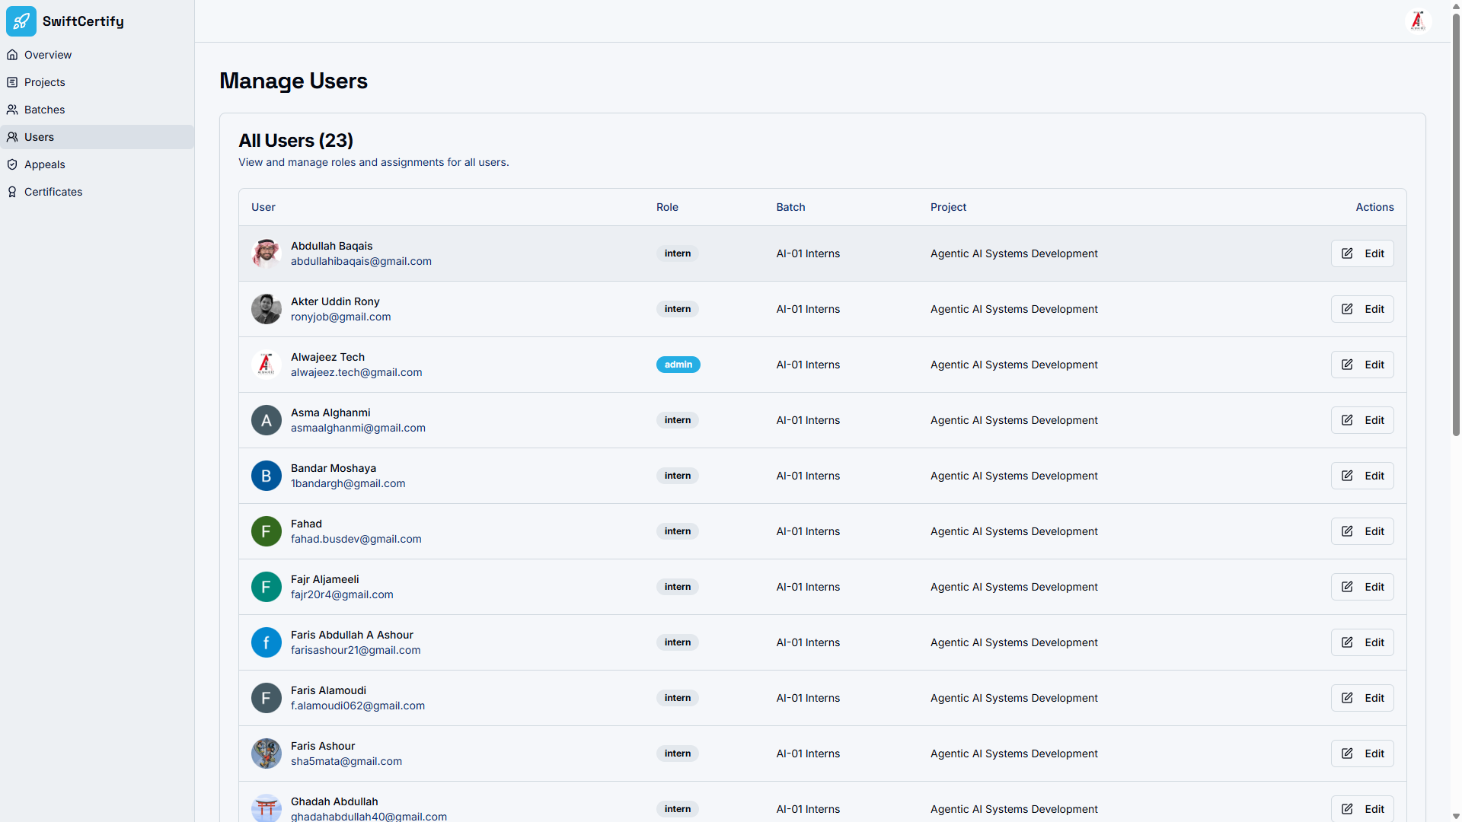The image size is (1462, 822).
Task: Click the Batches people icon in sidebar
Action: tap(12, 110)
